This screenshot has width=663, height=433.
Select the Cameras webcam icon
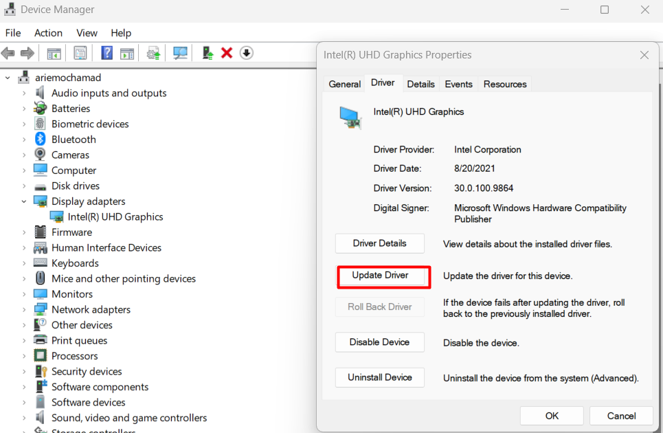pyautogui.click(x=40, y=155)
